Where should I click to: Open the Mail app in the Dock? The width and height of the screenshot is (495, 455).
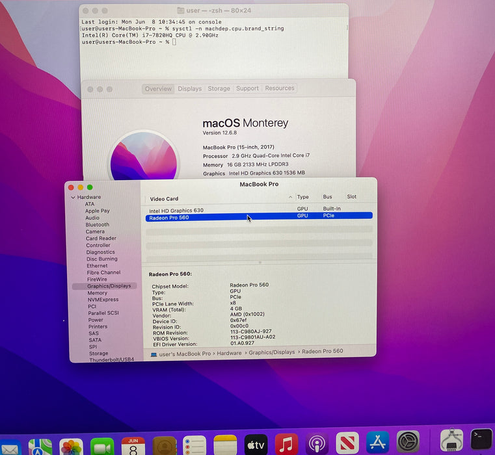coord(10,447)
